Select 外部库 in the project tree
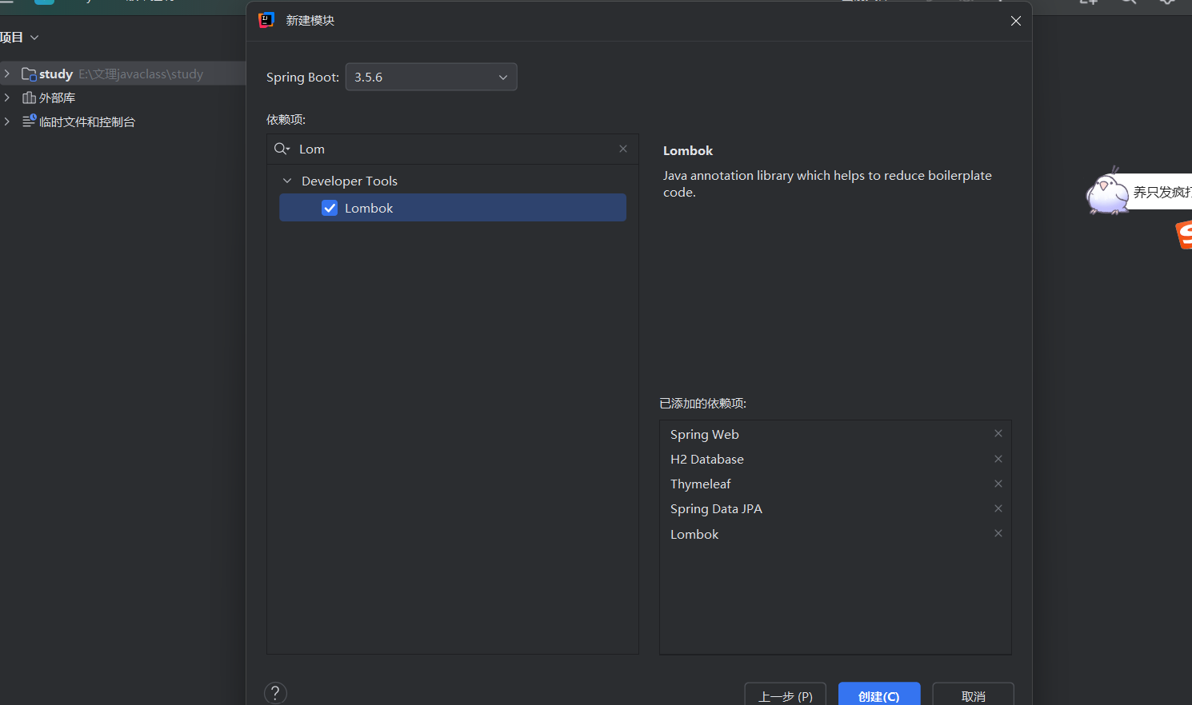Viewport: 1192px width, 705px height. (57, 98)
